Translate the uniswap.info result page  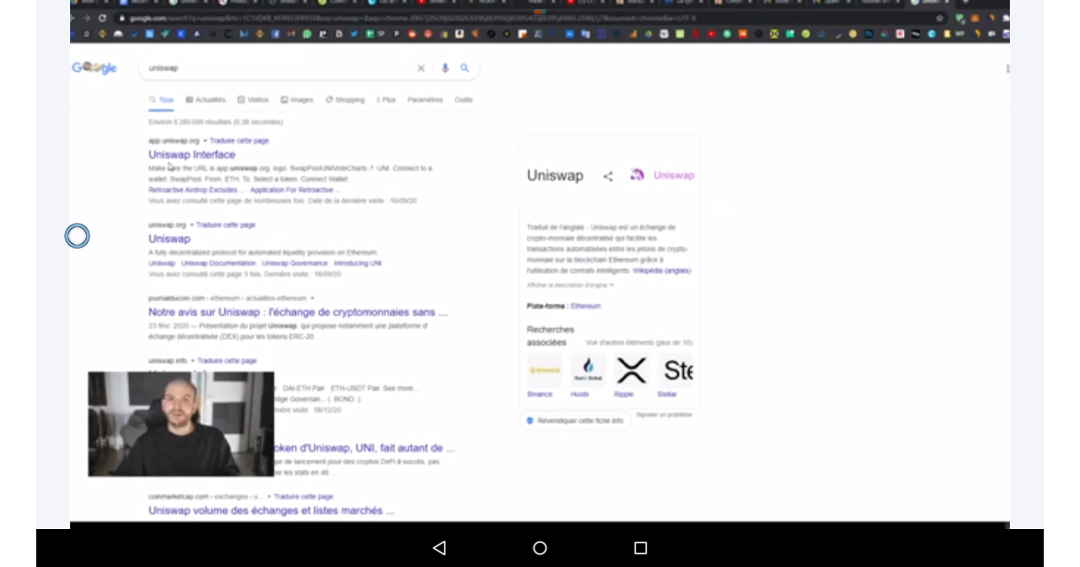[227, 361]
